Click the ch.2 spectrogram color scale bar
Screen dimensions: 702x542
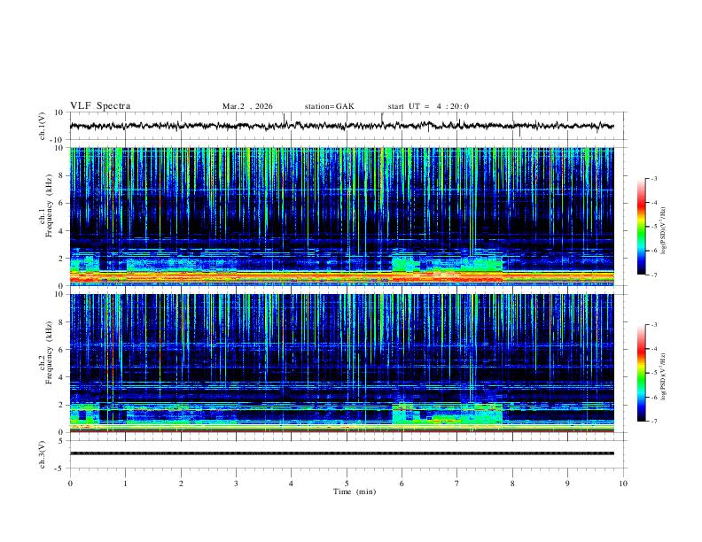(x=641, y=373)
